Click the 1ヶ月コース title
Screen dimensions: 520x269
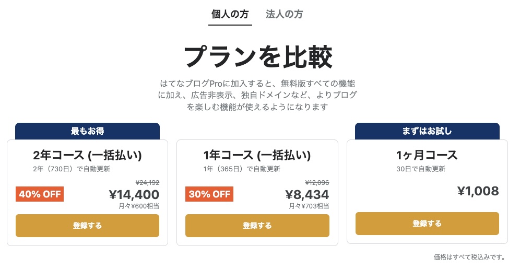[x=427, y=155]
